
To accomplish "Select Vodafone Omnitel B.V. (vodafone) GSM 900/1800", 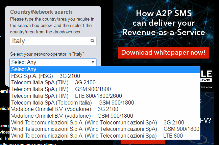I will pyautogui.click(x=105, y=116).
